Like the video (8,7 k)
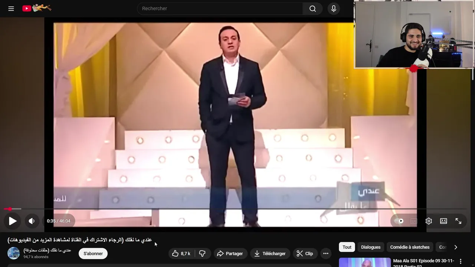This screenshot has height=267, width=475. click(x=181, y=254)
